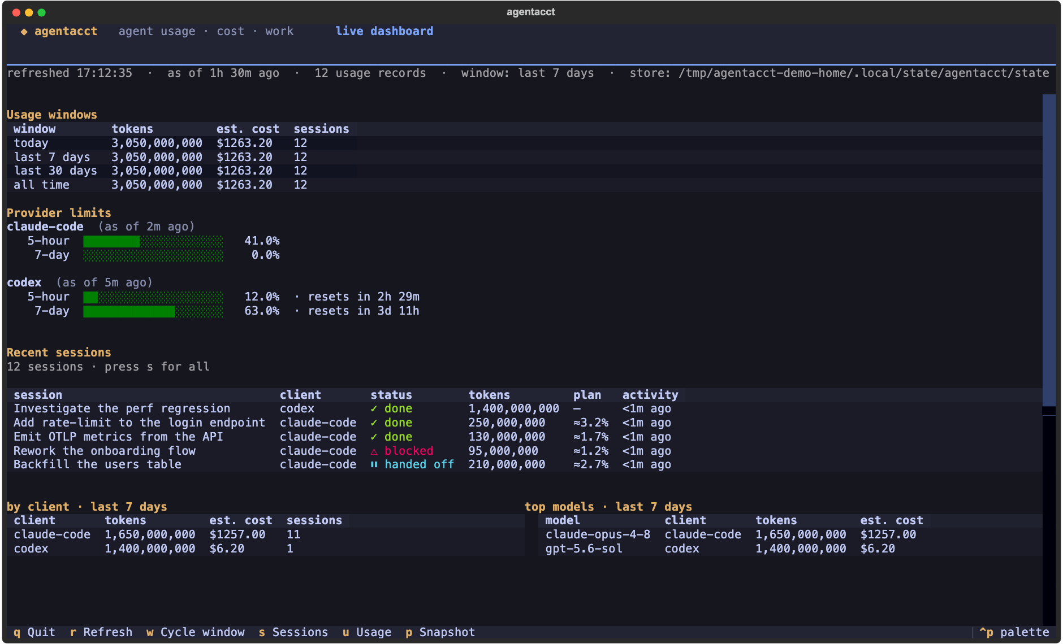Viewport: 1063px width, 644px height.
Task: Open all sessions via s Sessions
Action: click(293, 632)
